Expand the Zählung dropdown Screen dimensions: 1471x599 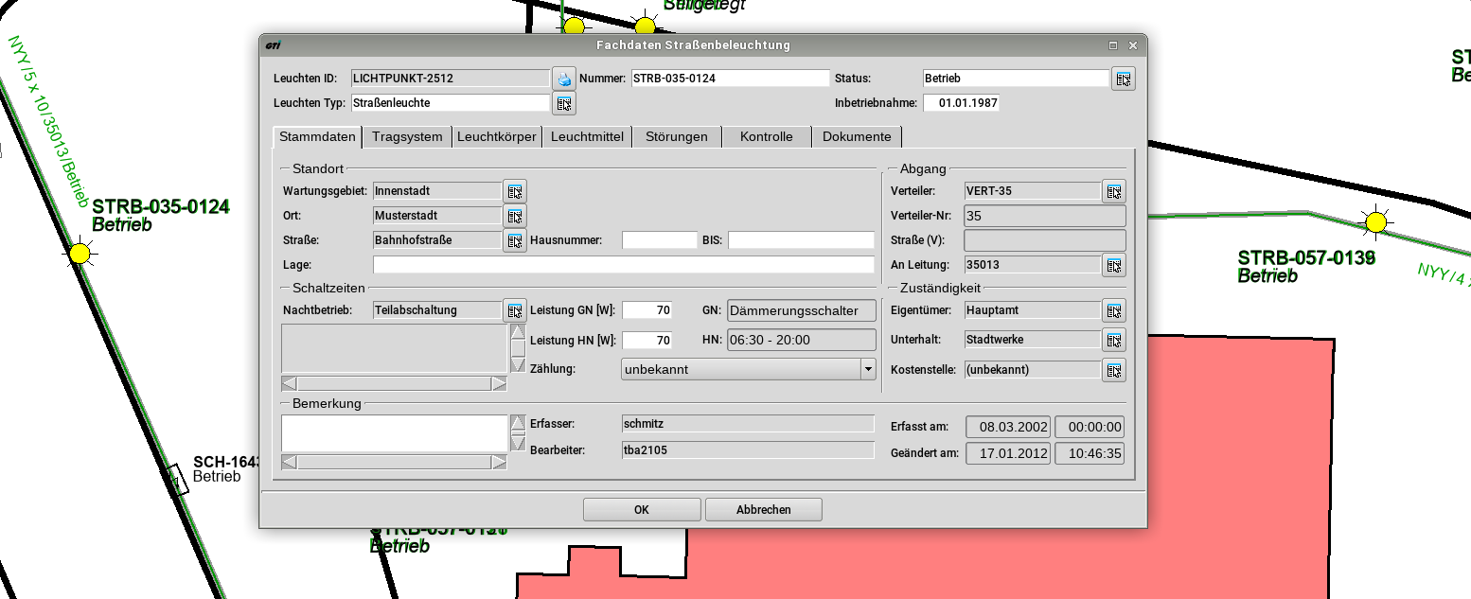click(868, 370)
